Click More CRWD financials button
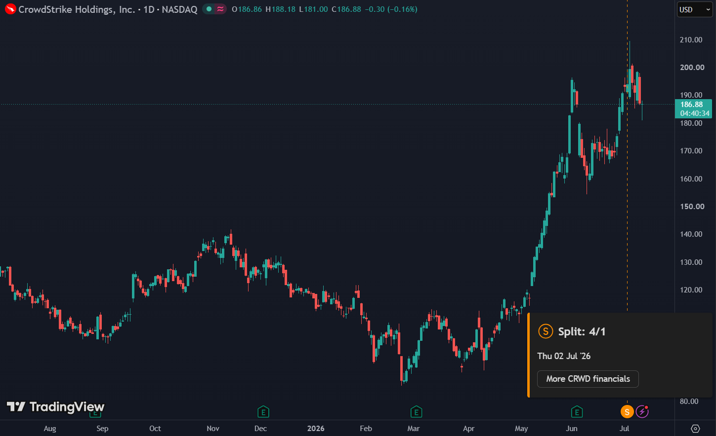This screenshot has width=716, height=436. click(x=588, y=379)
